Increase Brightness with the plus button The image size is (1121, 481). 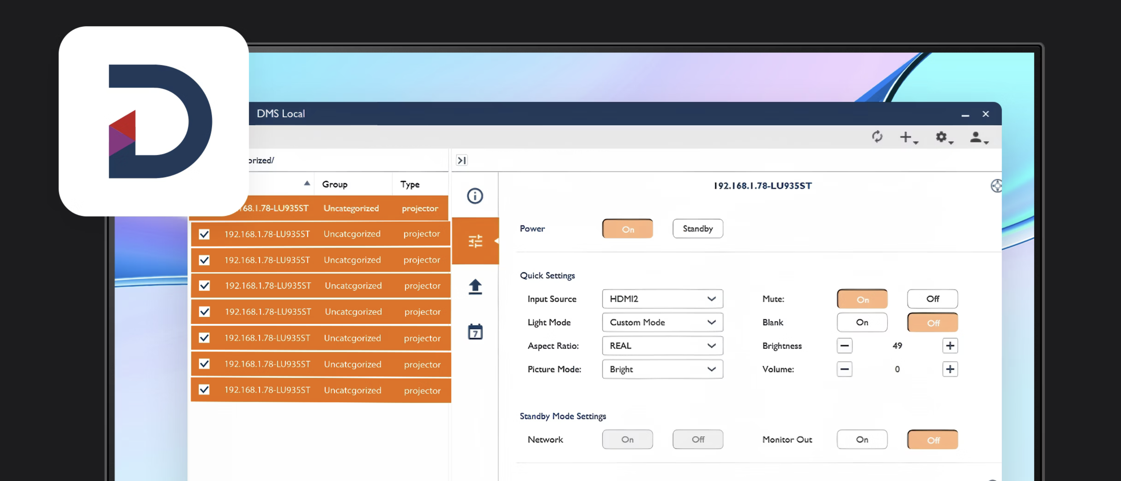click(x=950, y=346)
